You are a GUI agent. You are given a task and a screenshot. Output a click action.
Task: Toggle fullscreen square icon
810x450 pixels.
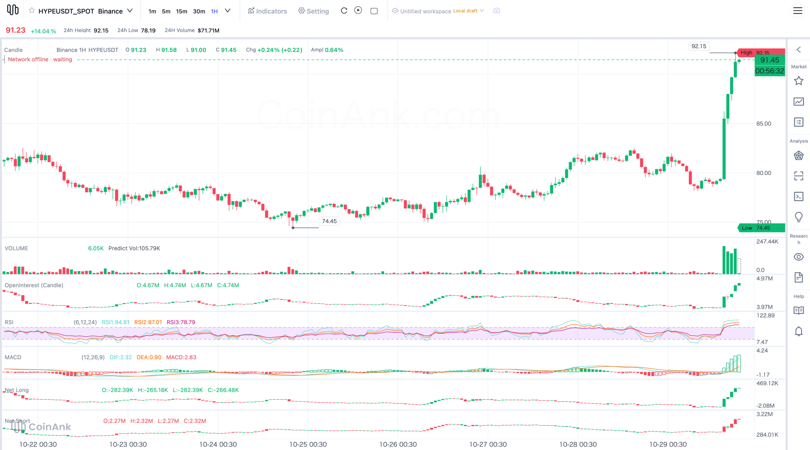click(374, 11)
